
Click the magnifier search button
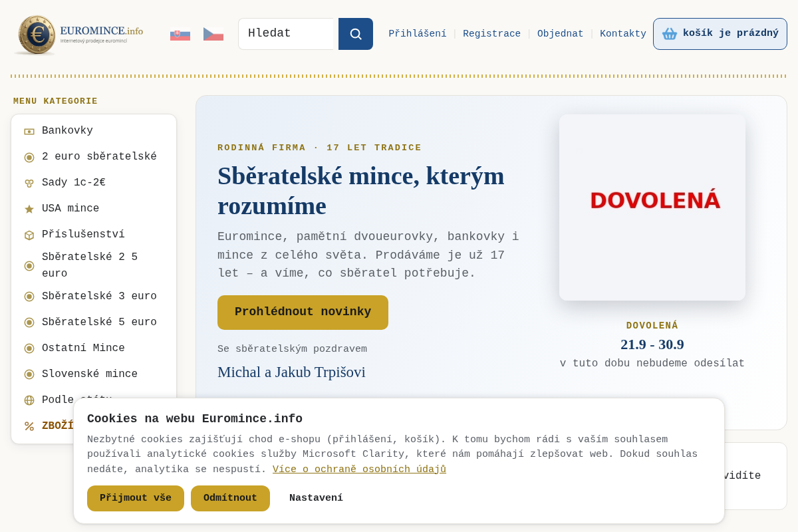(x=356, y=34)
